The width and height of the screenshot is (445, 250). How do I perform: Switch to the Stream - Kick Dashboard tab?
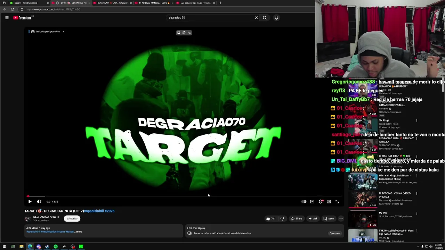point(29,3)
